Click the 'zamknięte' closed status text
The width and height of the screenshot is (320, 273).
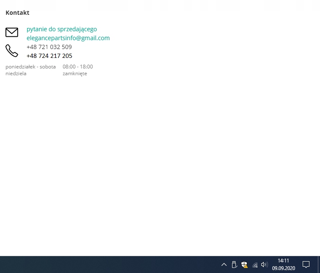tap(75, 74)
